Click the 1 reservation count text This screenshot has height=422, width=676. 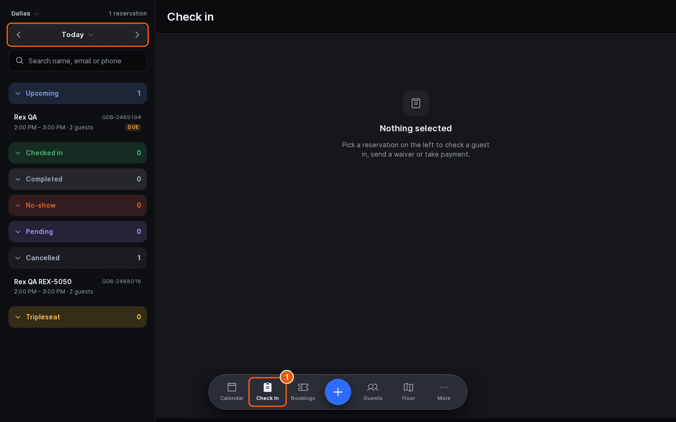tap(128, 14)
